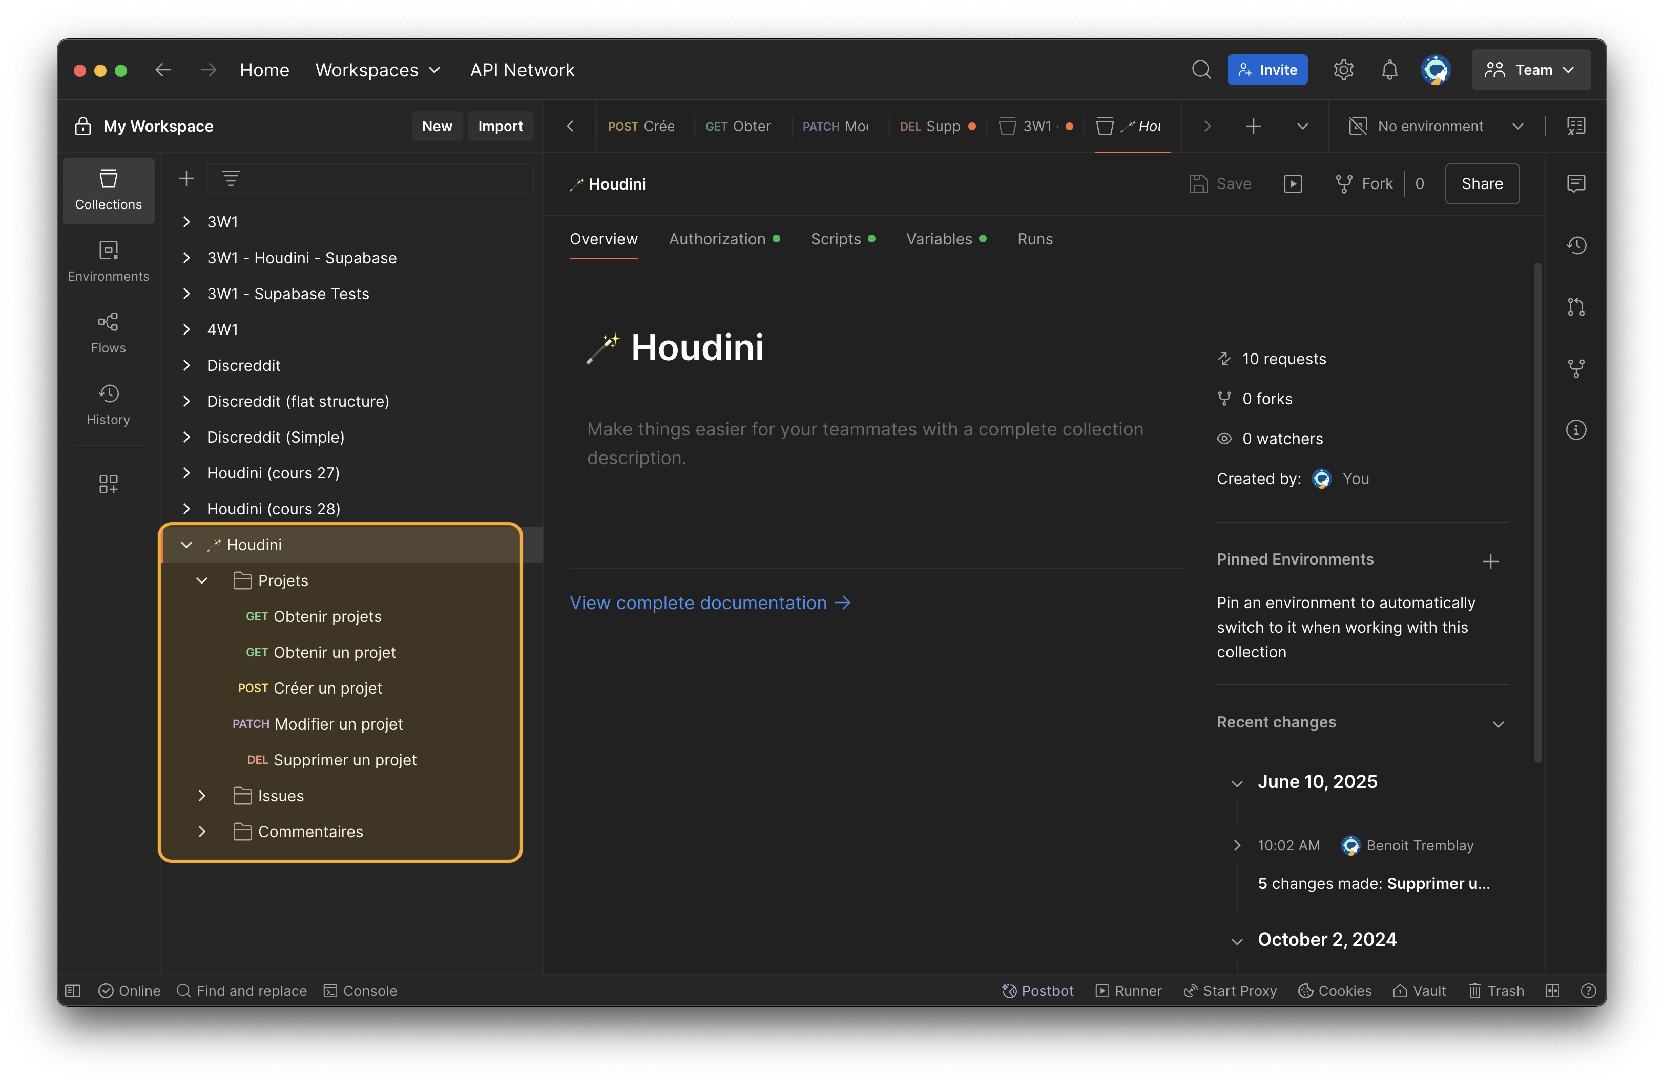
Task: Create new collection with plus icon
Action: (186, 178)
